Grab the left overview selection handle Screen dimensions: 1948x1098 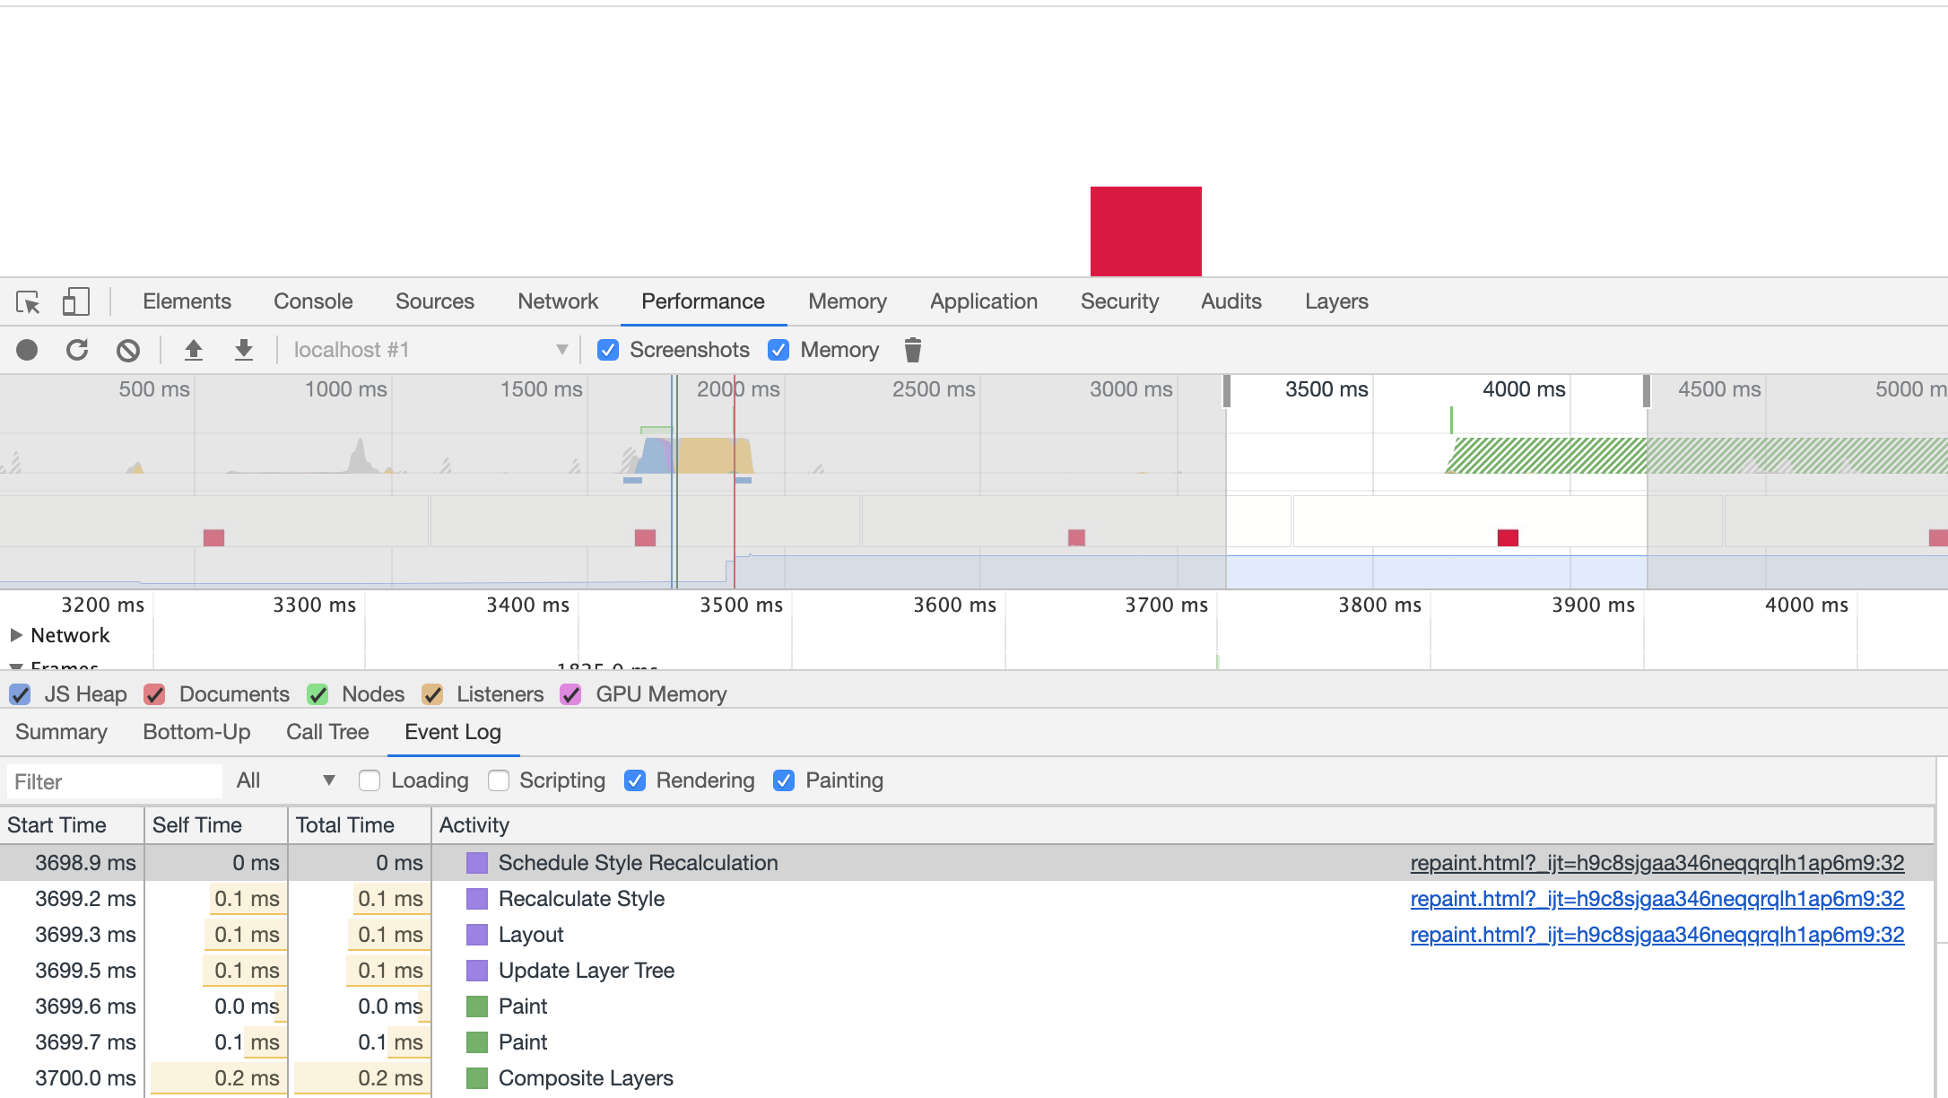pos(1226,392)
